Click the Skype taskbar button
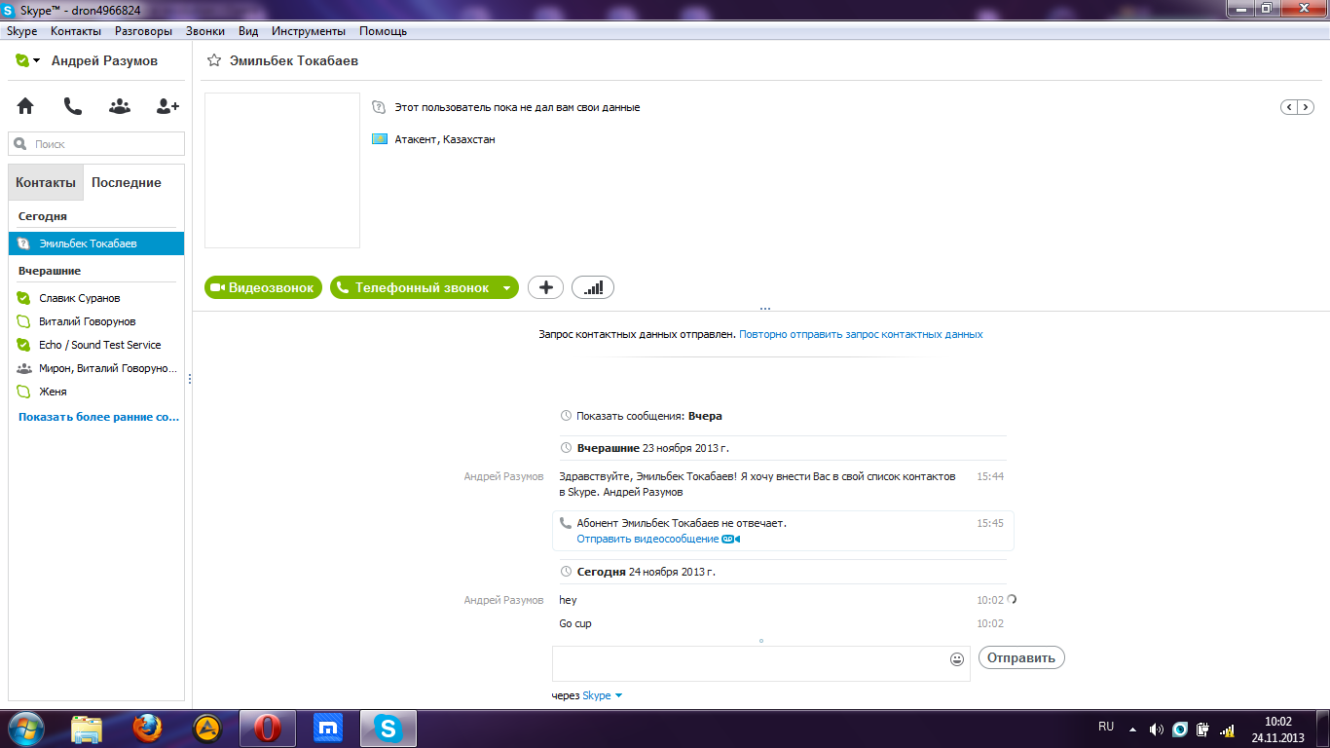The width and height of the screenshot is (1330, 748). 388,729
